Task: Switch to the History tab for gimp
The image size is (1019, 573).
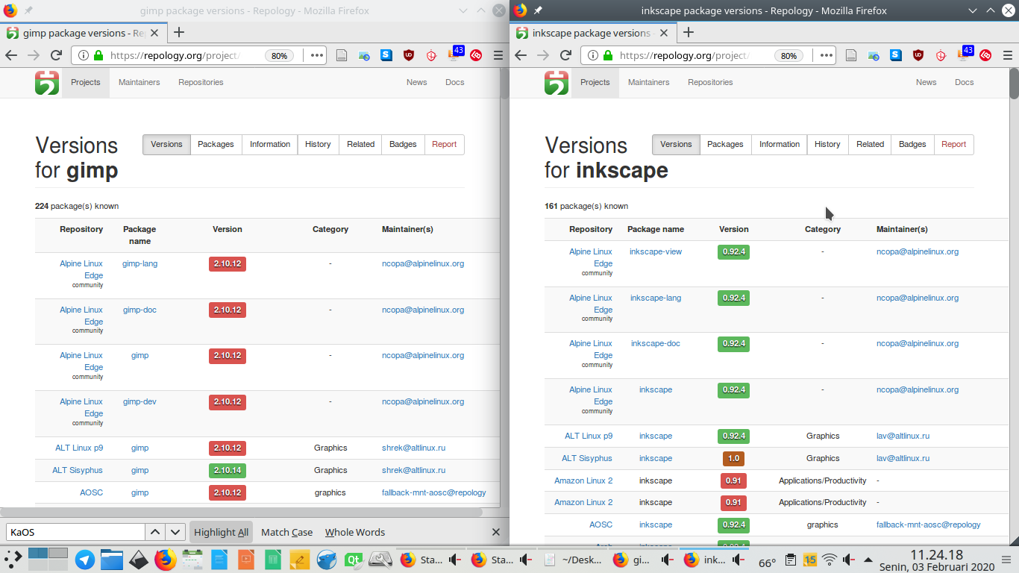Action: pos(318,144)
